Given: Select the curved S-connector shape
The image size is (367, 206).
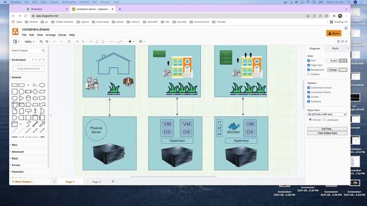Looking at the screenshot, I should tap(28, 124).
